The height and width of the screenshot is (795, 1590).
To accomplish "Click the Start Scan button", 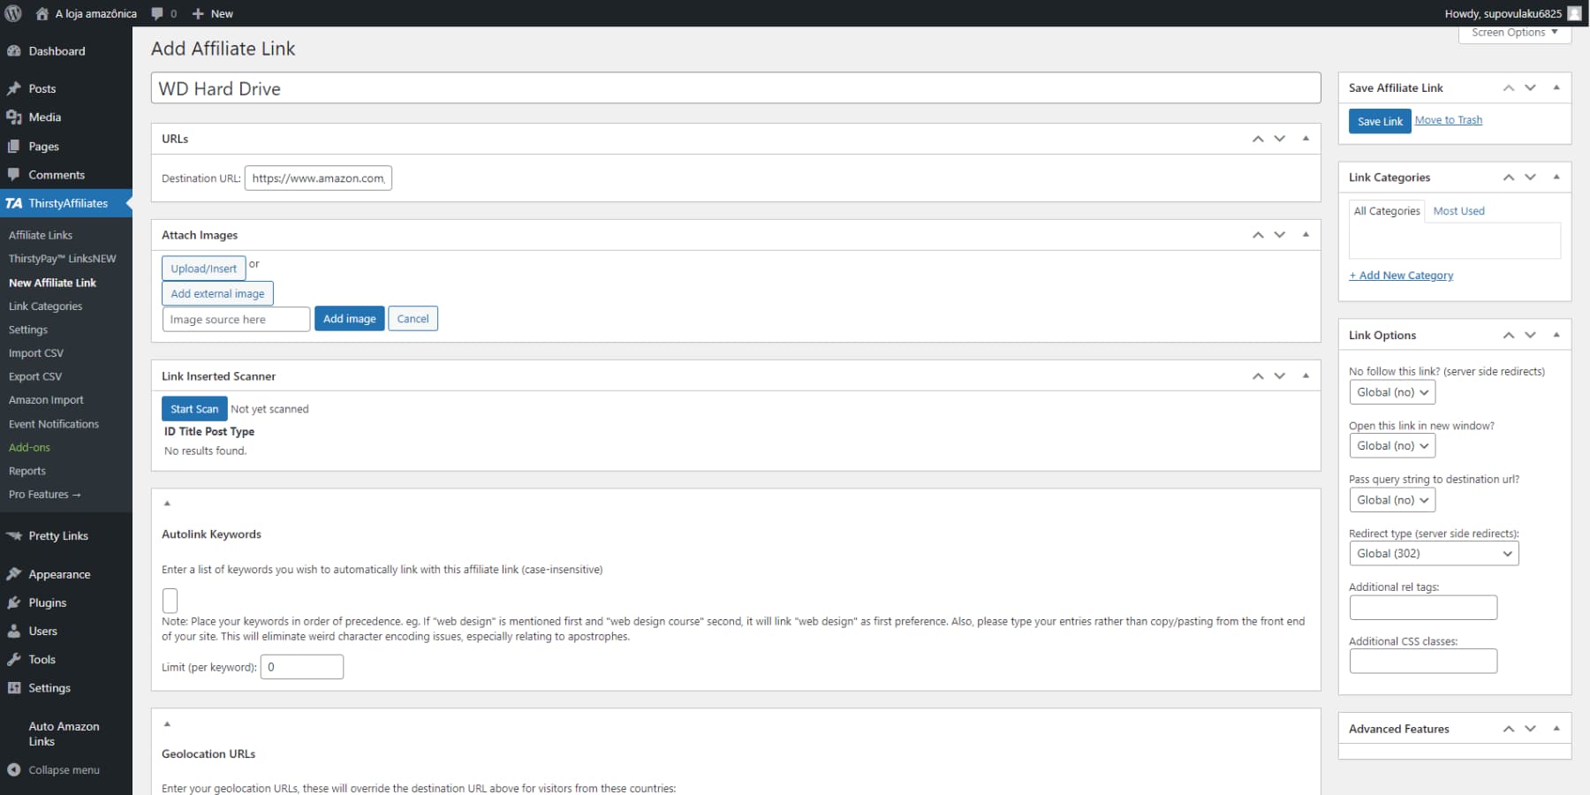I will tap(193, 408).
